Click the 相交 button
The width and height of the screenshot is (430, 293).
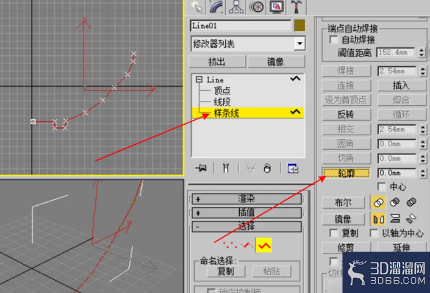tap(347, 129)
